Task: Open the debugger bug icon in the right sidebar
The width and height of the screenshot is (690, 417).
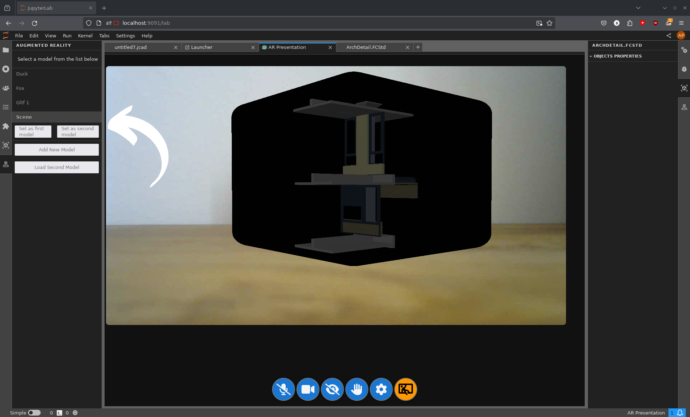Action: [x=684, y=69]
